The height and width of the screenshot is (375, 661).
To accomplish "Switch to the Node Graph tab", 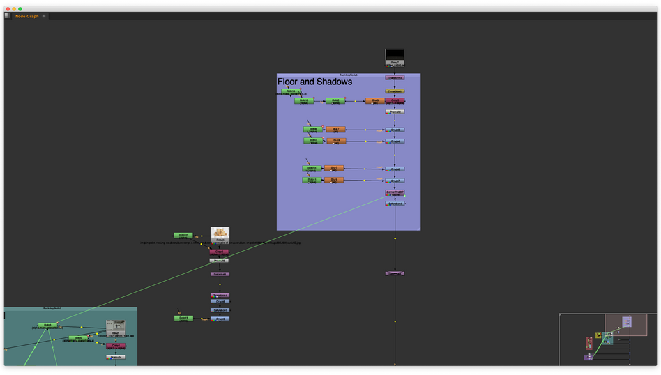I will (x=26, y=16).
